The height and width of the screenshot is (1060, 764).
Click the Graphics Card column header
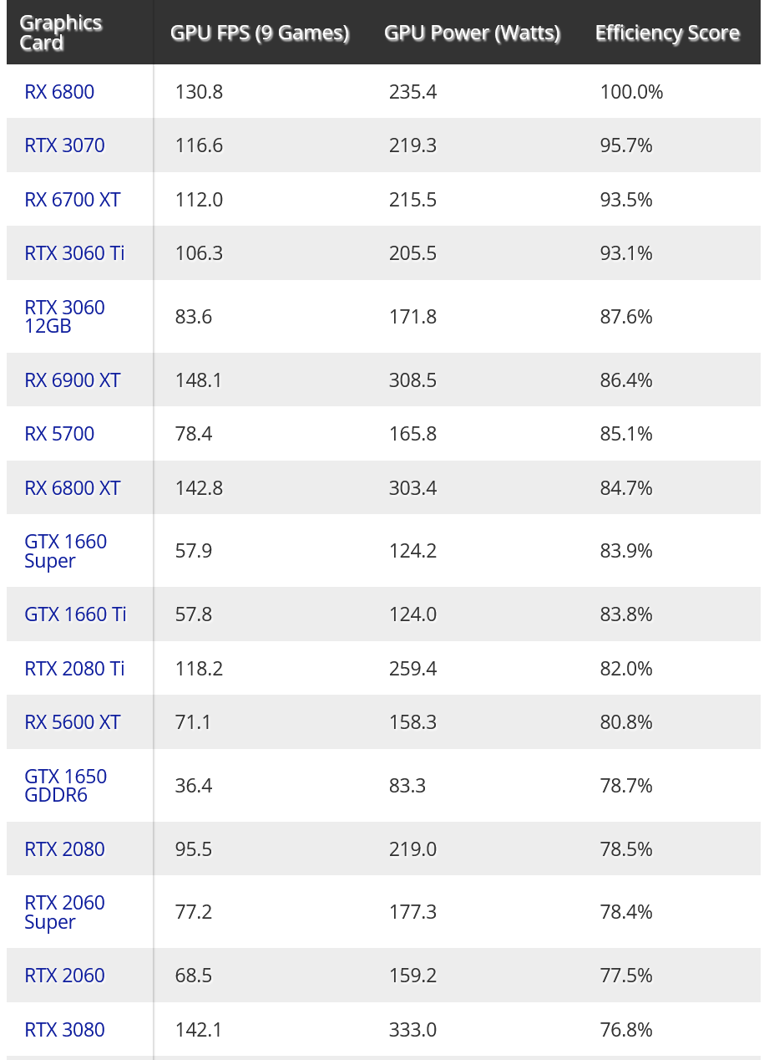[x=60, y=33]
